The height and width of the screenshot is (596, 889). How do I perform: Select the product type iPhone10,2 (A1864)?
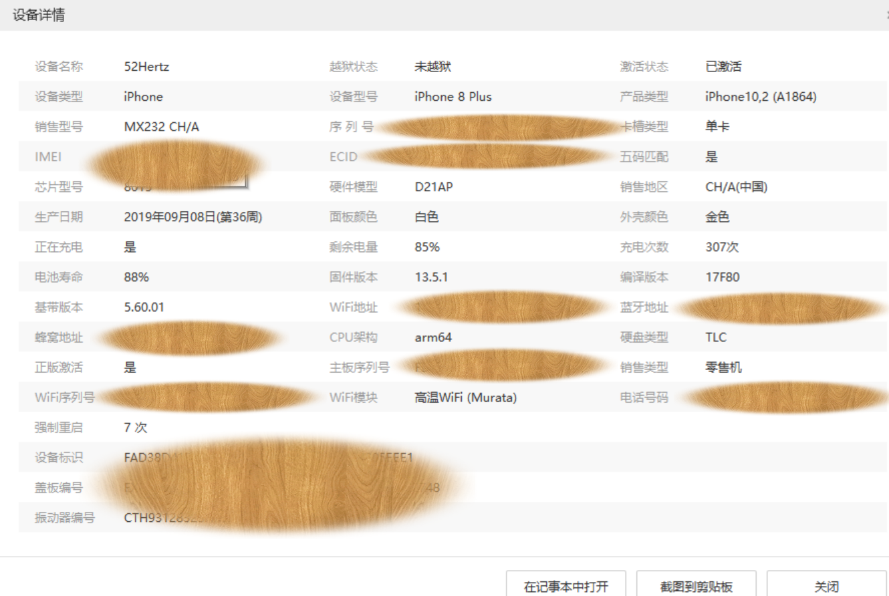point(761,97)
